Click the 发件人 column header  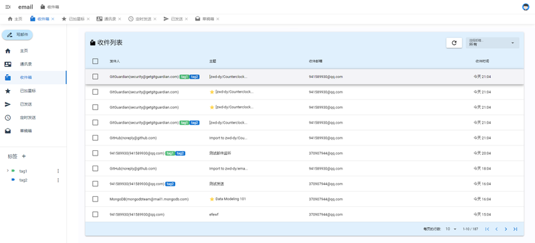click(x=114, y=61)
